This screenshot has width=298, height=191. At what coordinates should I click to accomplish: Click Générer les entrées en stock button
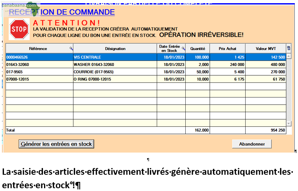[x=56, y=144]
